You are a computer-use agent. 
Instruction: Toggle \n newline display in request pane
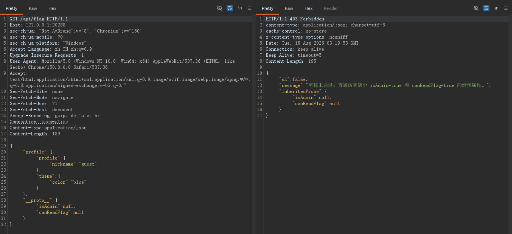(x=240, y=8)
